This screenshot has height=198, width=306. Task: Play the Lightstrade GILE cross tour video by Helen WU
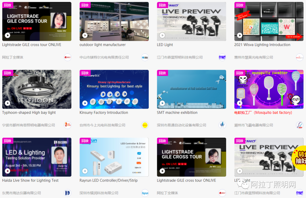point(7,35)
